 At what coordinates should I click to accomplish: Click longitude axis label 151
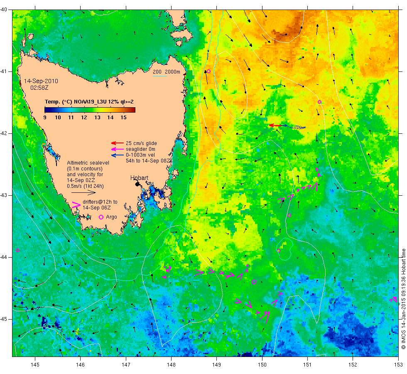[x=307, y=365]
